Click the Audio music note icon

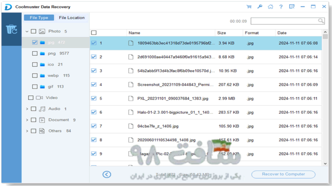42,109
